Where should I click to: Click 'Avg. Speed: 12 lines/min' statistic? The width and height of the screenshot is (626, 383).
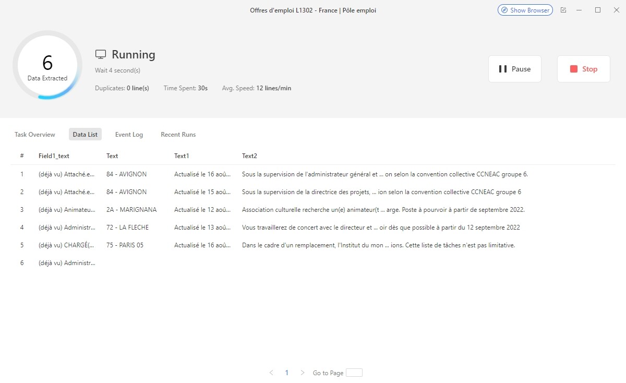click(x=257, y=88)
